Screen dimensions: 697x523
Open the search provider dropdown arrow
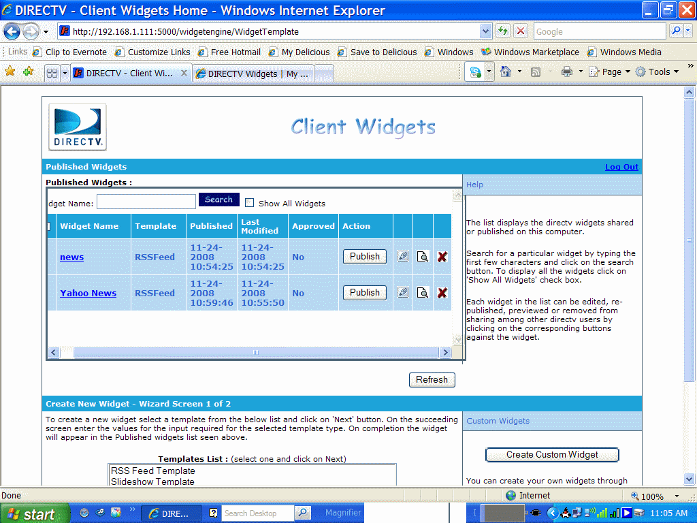pyautogui.click(x=687, y=31)
